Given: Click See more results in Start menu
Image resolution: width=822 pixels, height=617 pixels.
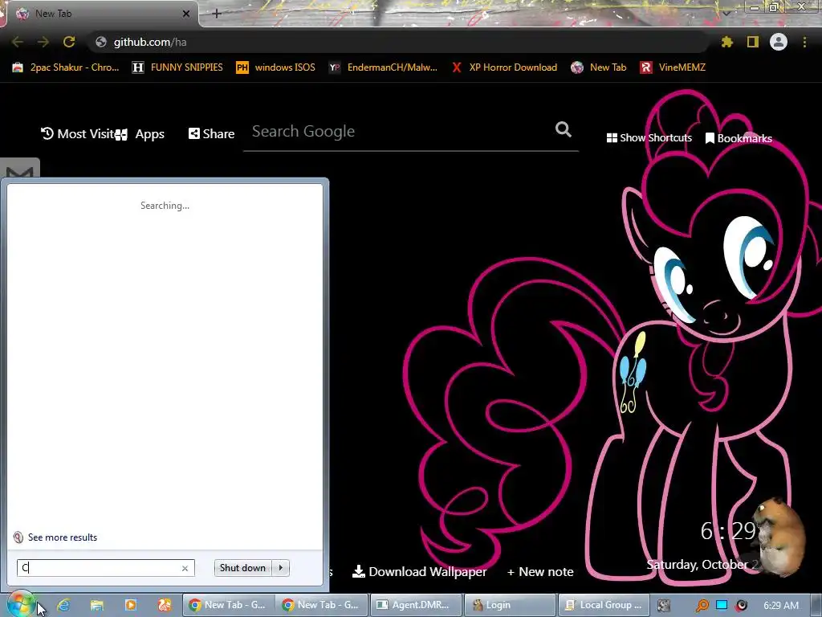Looking at the screenshot, I should click(55, 537).
